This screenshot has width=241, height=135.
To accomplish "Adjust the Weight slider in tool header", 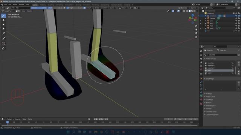I will (39, 8).
